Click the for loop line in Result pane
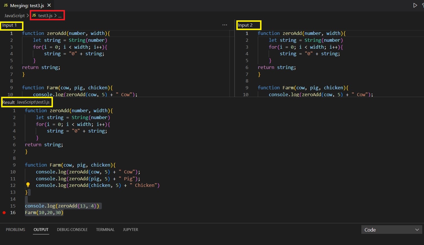Viewport: 424px width, 245px height. tap(73, 124)
